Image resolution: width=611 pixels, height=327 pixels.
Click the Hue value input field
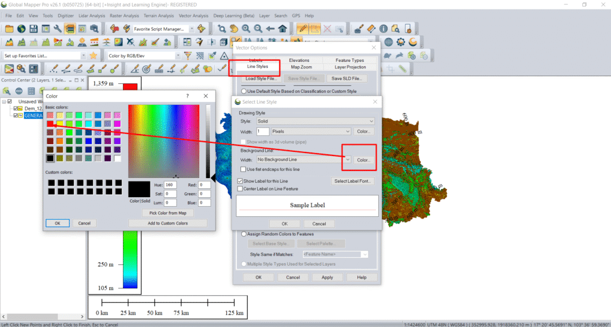pyautogui.click(x=170, y=185)
